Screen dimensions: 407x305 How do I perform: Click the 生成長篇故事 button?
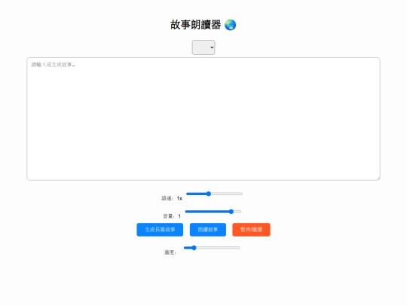point(160,230)
